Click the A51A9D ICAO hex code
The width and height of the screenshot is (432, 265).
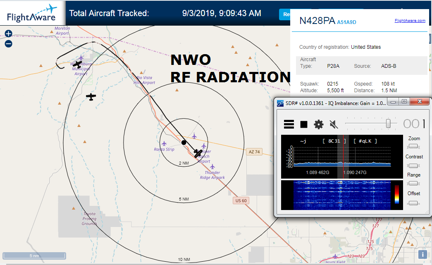click(346, 22)
